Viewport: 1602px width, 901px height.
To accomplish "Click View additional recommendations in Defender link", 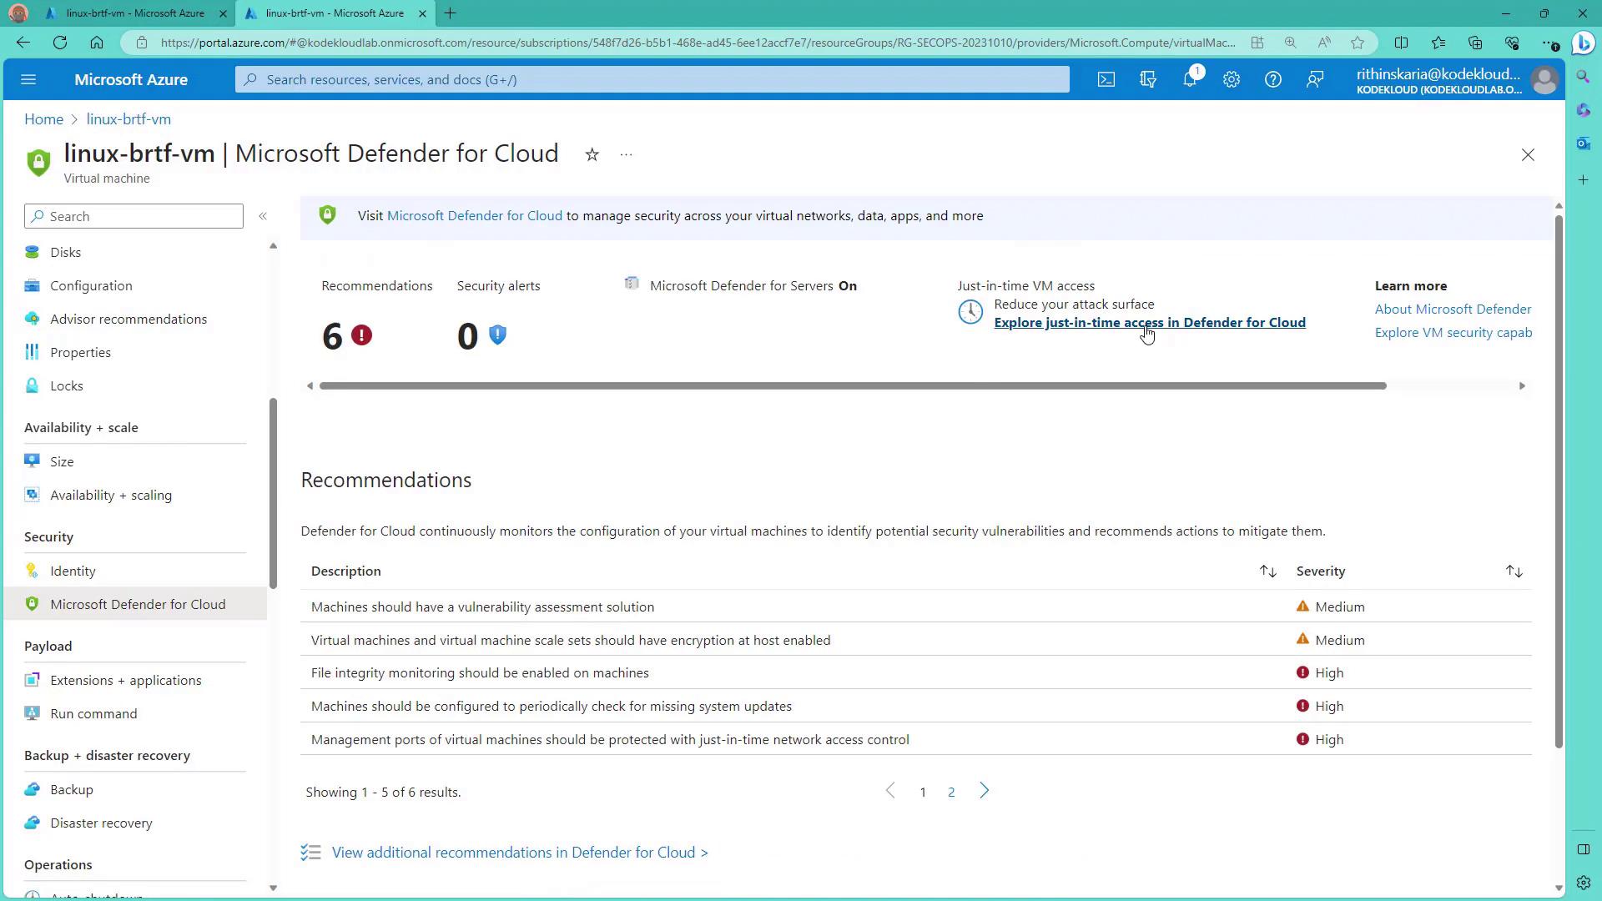I will 519,853.
